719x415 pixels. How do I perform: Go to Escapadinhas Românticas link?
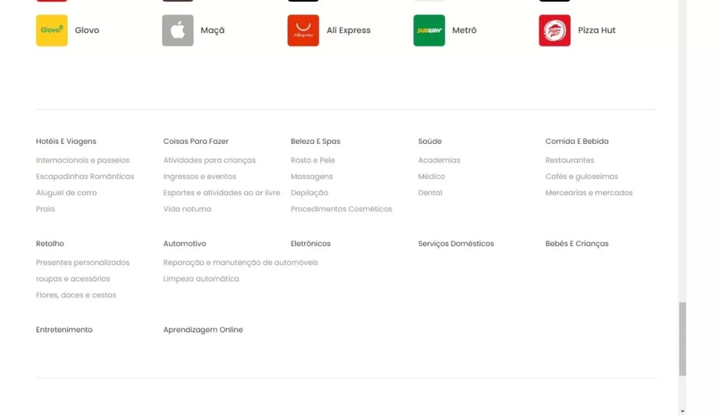click(85, 176)
